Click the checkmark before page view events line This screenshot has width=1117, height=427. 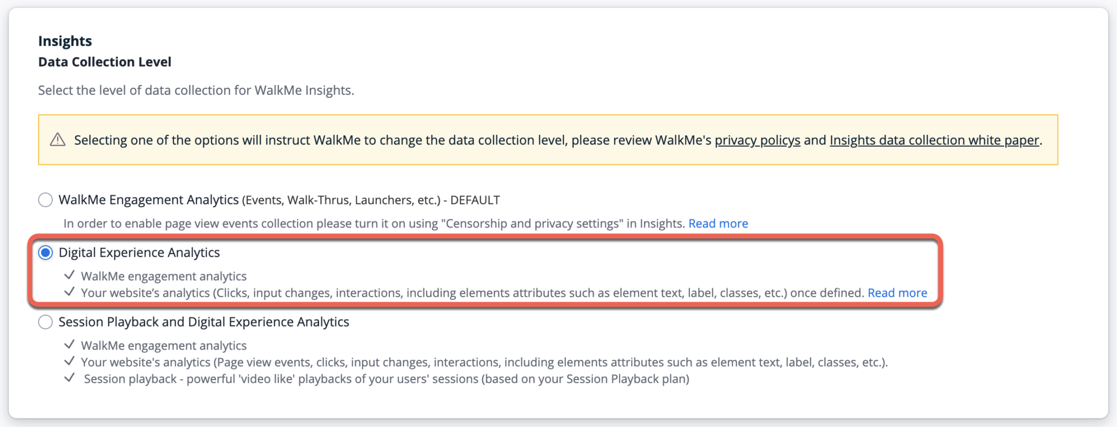click(69, 362)
